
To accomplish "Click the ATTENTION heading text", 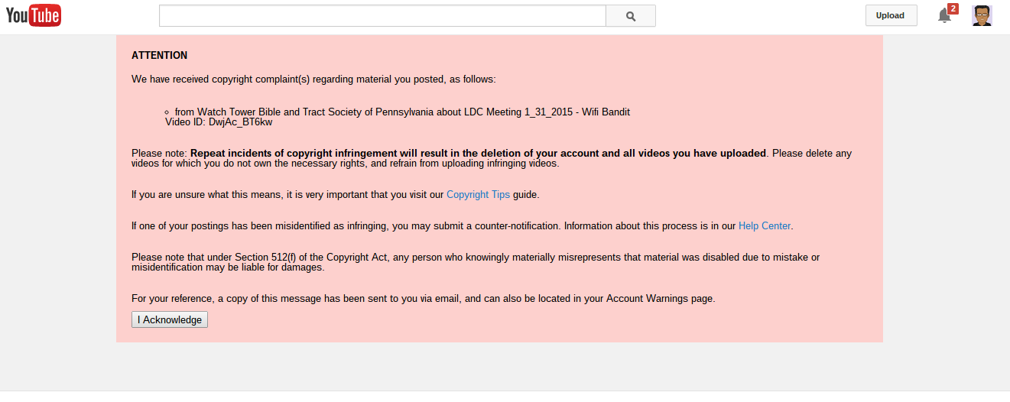I will [159, 56].
